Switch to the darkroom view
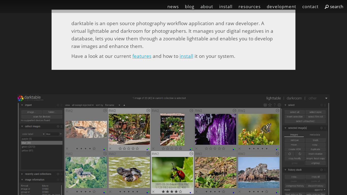 click(294, 98)
